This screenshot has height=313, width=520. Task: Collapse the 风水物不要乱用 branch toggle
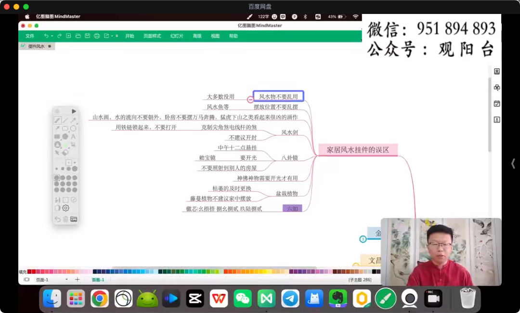(250, 100)
